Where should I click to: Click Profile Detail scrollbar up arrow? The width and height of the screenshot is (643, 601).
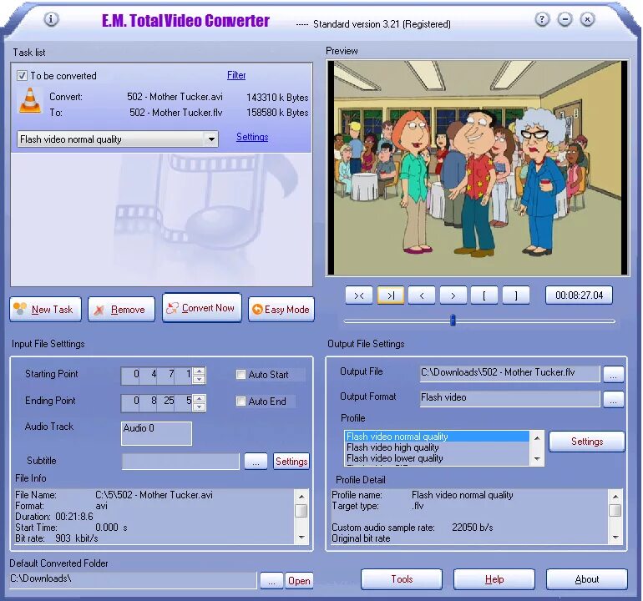(x=615, y=497)
